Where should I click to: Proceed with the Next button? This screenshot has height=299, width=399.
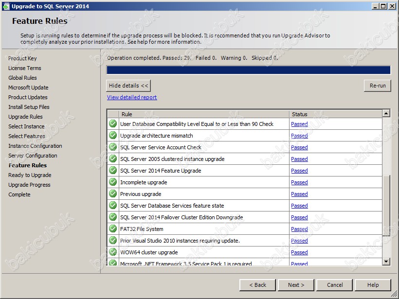296,285
